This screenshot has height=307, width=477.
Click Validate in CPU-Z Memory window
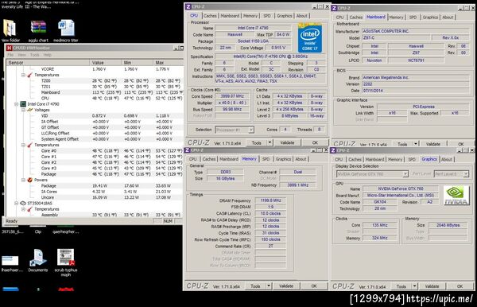click(286, 286)
